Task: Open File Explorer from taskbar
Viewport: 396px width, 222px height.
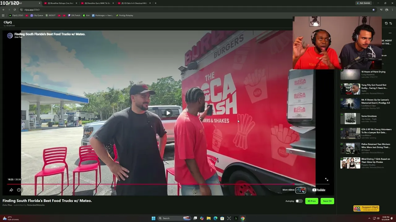Action: tap(209, 218)
